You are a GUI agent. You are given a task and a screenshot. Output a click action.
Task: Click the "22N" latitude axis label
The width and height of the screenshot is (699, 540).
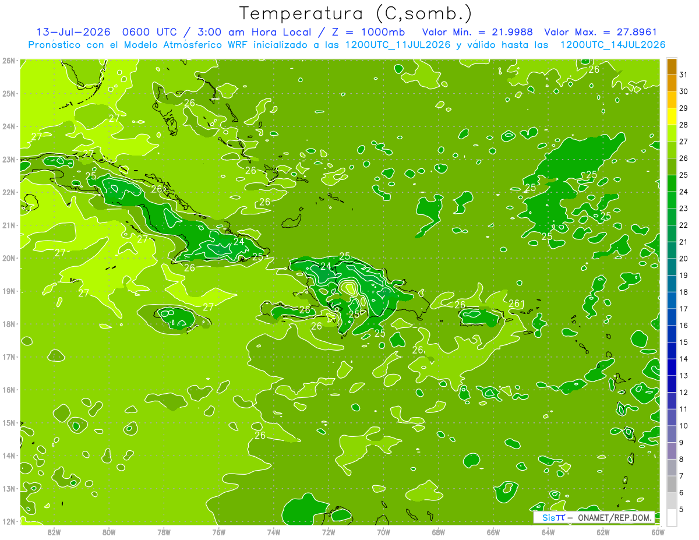pos(8,192)
